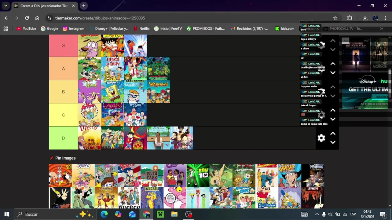The image size is (392, 220).
Task: Select the Samurai Jack image
Action: (x=313, y=198)
